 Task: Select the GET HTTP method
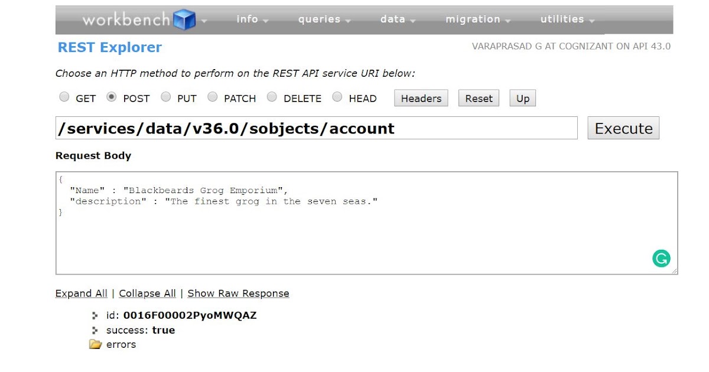[x=64, y=97]
